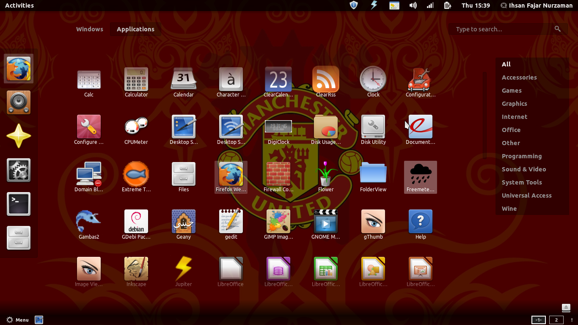Screen dimensions: 578x325
Task: Filter apps by Internet category
Action: (x=514, y=116)
